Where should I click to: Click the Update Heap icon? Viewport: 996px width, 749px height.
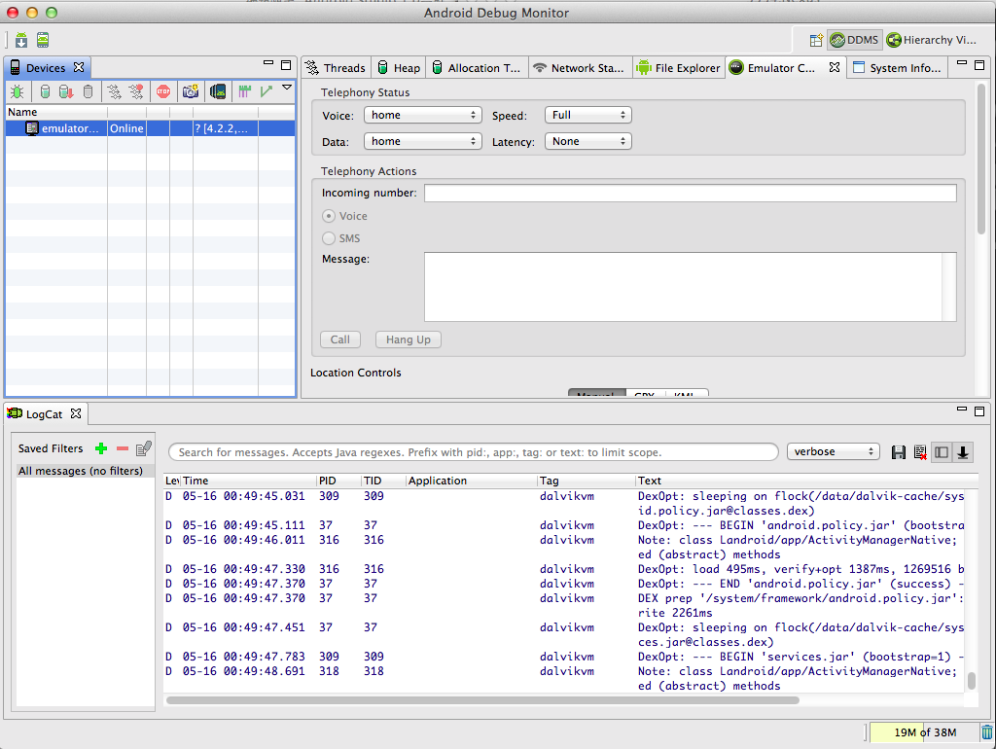tap(44, 91)
